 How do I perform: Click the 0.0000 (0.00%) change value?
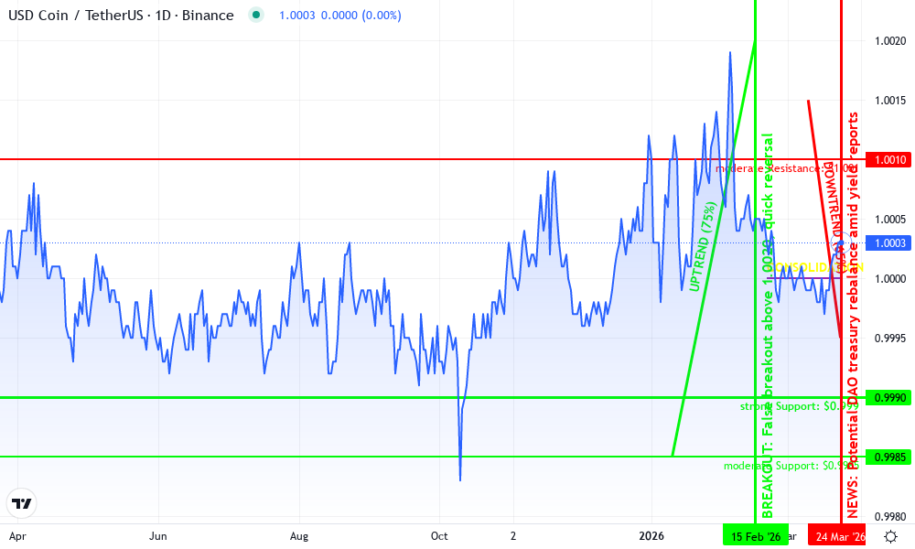tap(361, 16)
